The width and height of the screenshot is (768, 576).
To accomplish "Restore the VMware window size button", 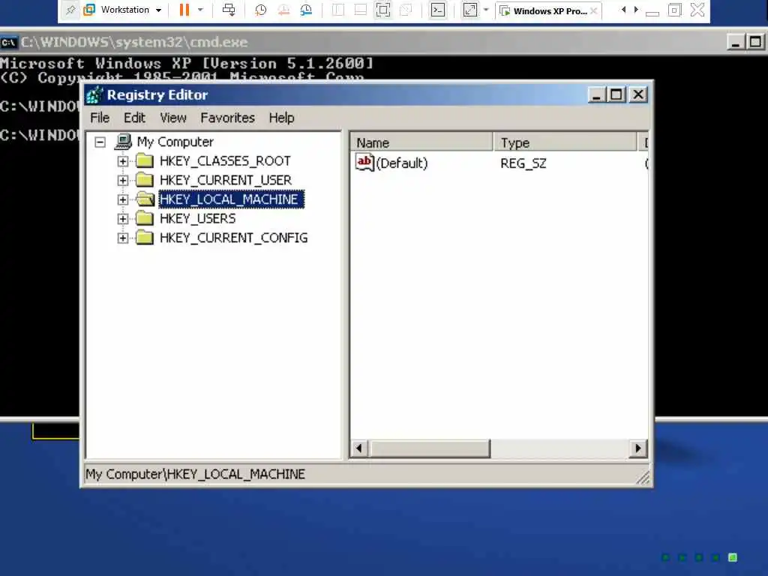I will [674, 10].
